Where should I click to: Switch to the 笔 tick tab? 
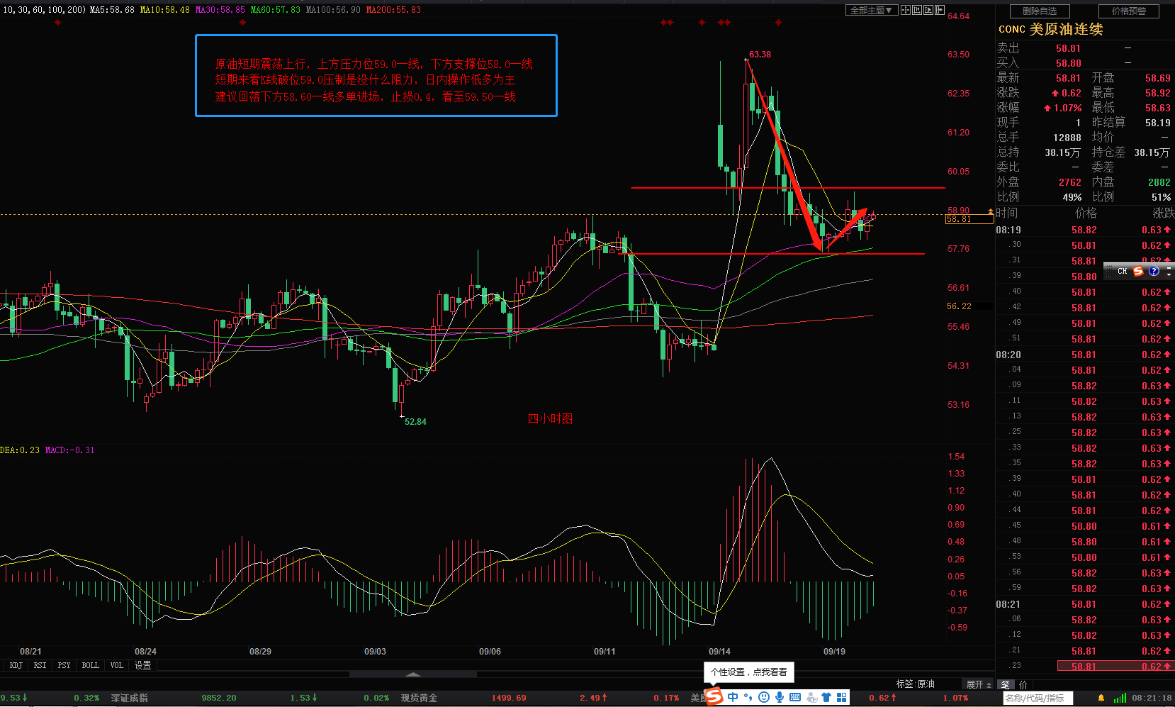coord(1005,684)
